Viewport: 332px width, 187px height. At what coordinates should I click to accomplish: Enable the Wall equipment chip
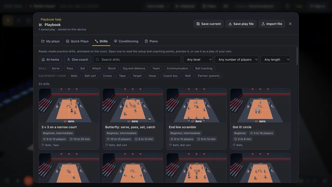coord(188,76)
